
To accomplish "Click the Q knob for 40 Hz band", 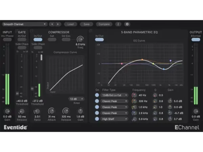I will click(155, 95).
